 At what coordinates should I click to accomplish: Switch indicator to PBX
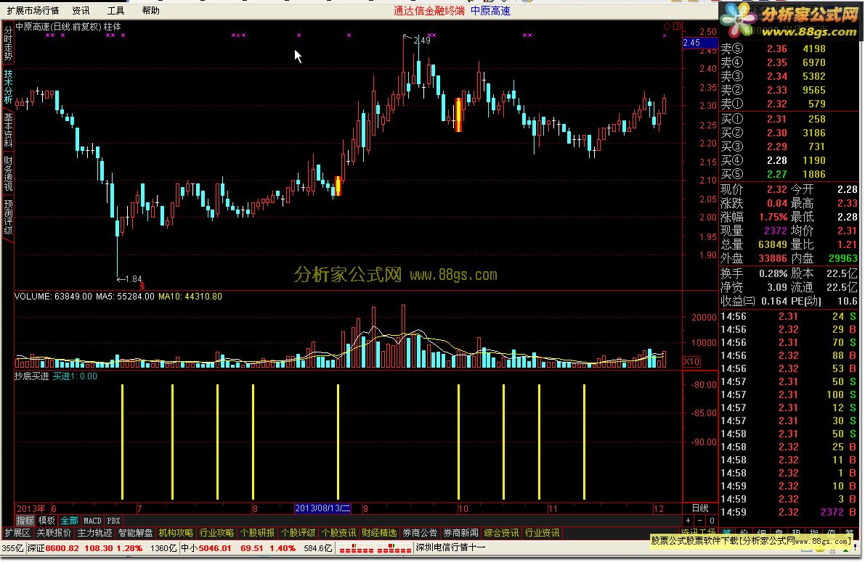[x=113, y=521]
